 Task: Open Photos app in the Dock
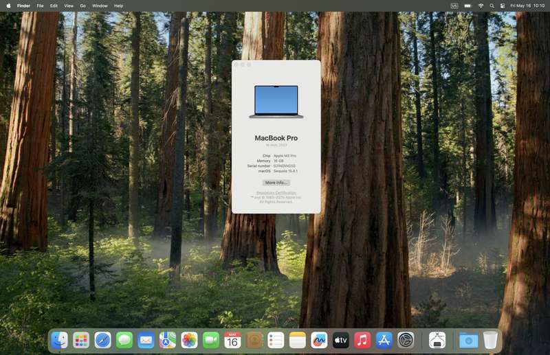[190, 341]
